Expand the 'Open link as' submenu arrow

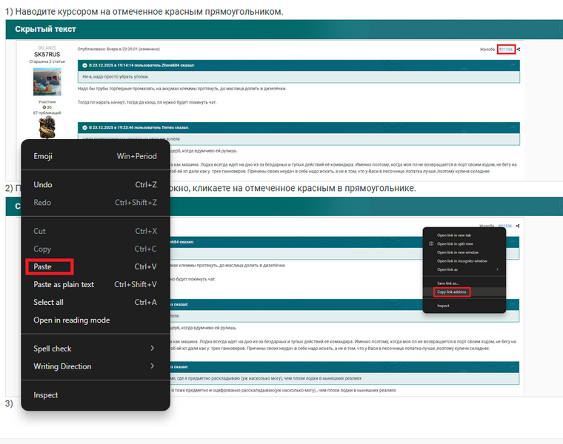coord(497,269)
